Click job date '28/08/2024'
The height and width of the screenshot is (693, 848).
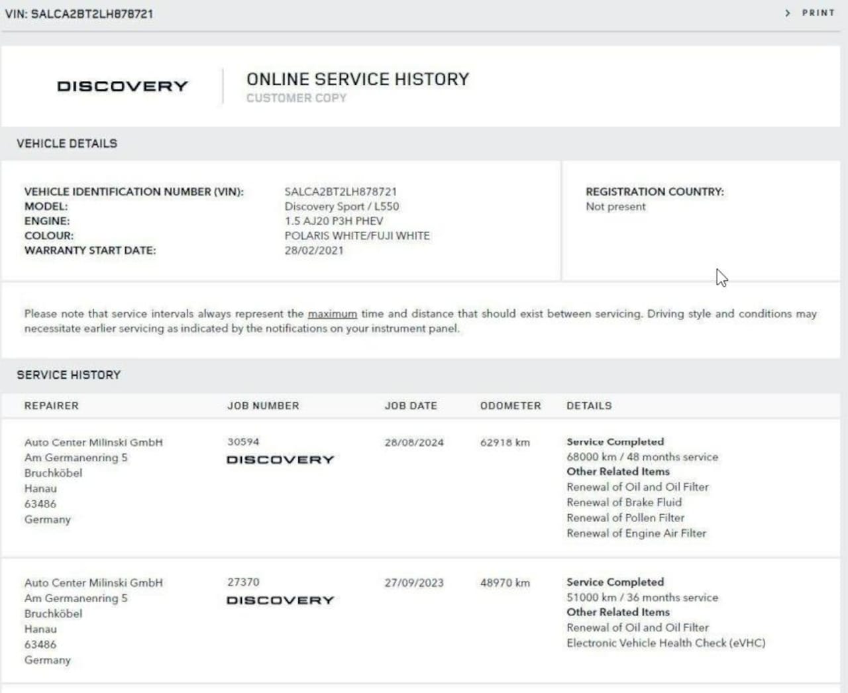coord(414,442)
